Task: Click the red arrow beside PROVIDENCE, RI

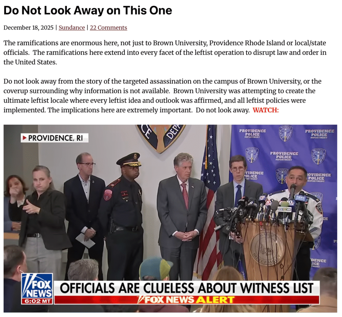Action: (25, 138)
